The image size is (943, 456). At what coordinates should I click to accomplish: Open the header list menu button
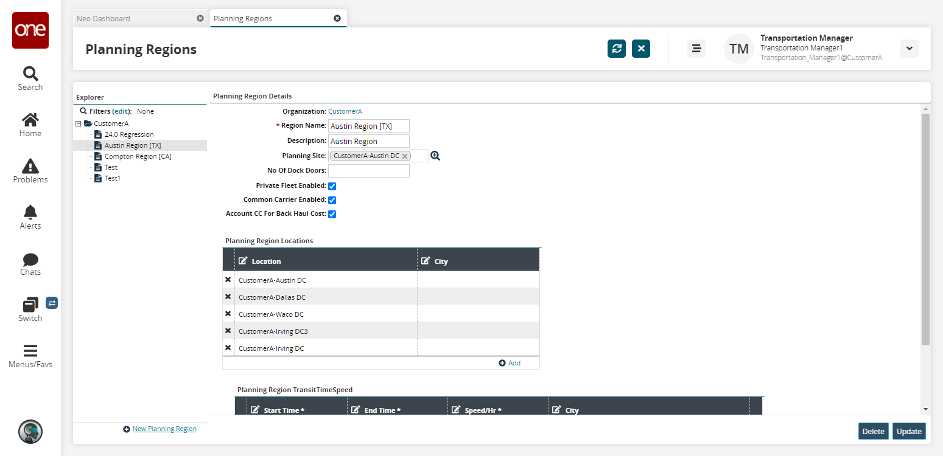coord(696,49)
